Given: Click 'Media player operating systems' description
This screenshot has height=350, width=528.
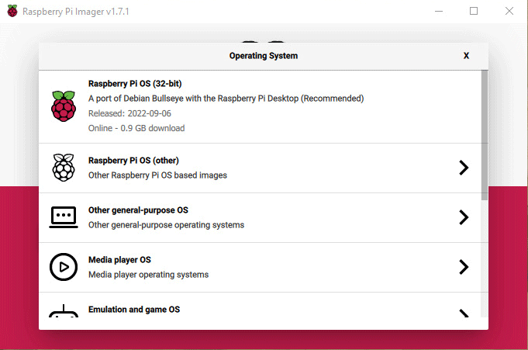Looking at the screenshot, I should [149, 275].
